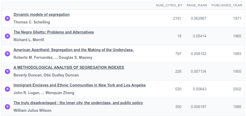
Task: Click author William Julius Wilson
Action: tap(32, 110)
